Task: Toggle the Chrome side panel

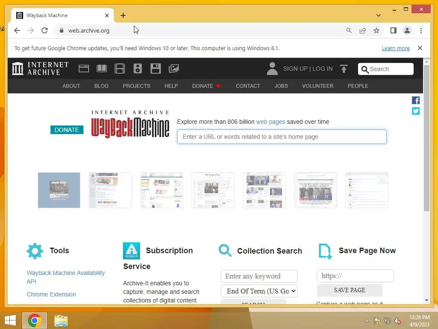Action: tap(394, 30)
